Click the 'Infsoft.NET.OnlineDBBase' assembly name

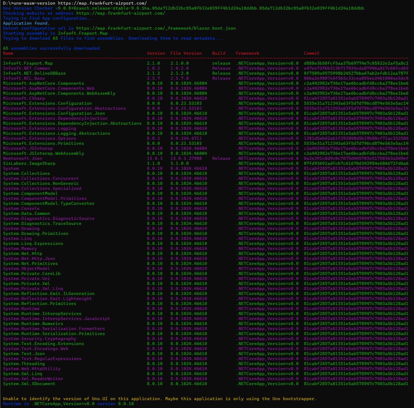pyautogui.click(x=34, y=73)
